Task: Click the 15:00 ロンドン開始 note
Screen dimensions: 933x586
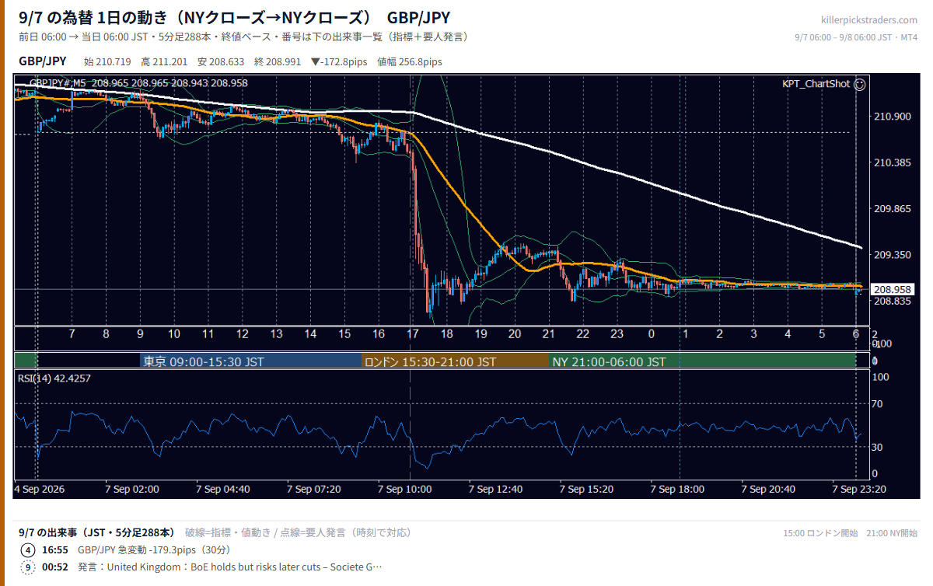Action: coord(820,533)
